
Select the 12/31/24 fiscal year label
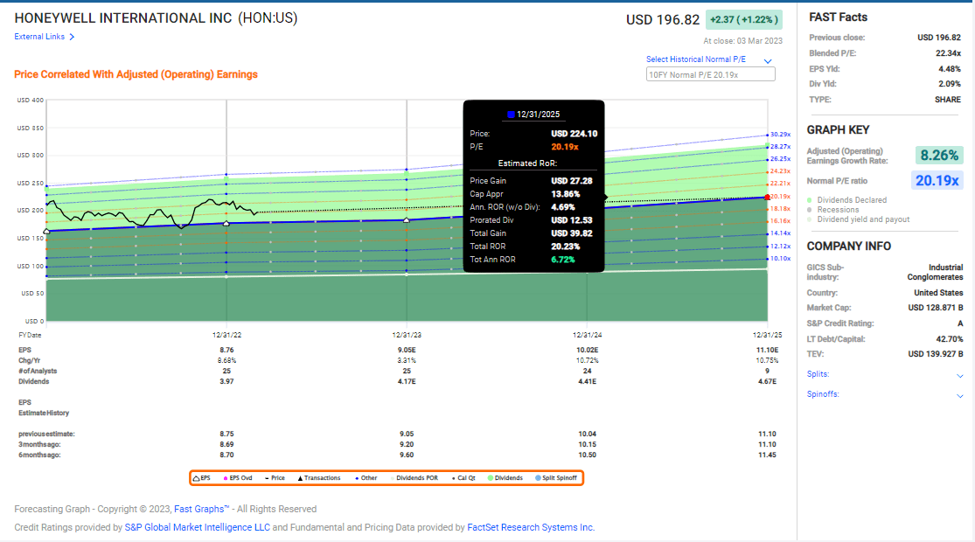click(x=587, y=335)
